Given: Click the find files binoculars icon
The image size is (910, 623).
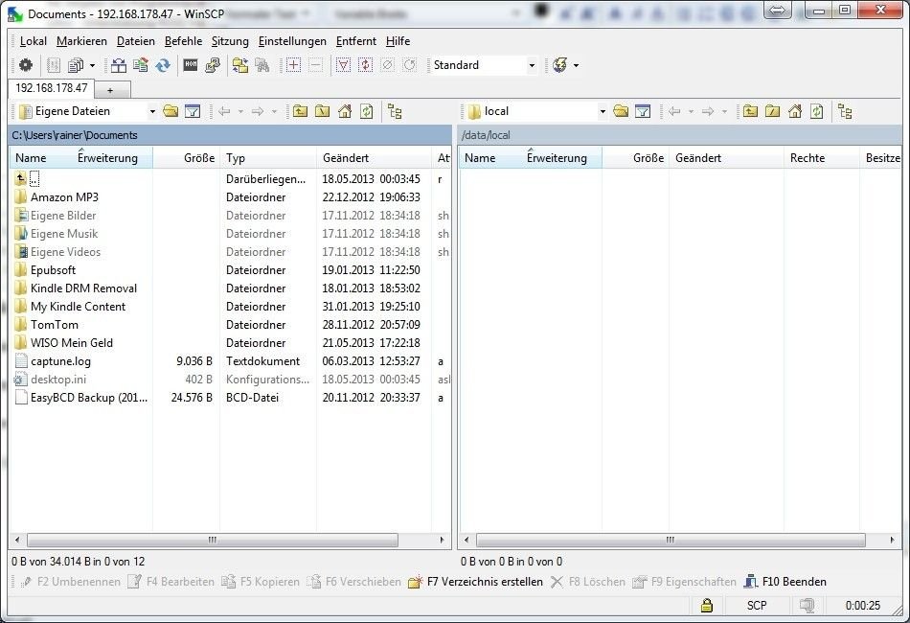Looking at the screenshot, I should click(x=262, y=65).
